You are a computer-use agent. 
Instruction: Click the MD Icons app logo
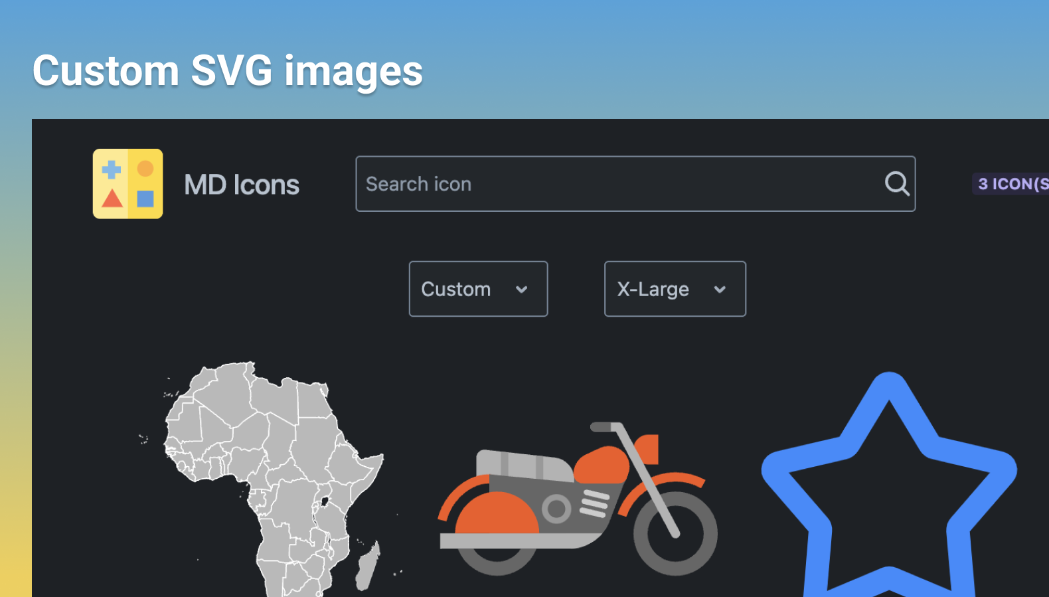click(x=127, y=184)
